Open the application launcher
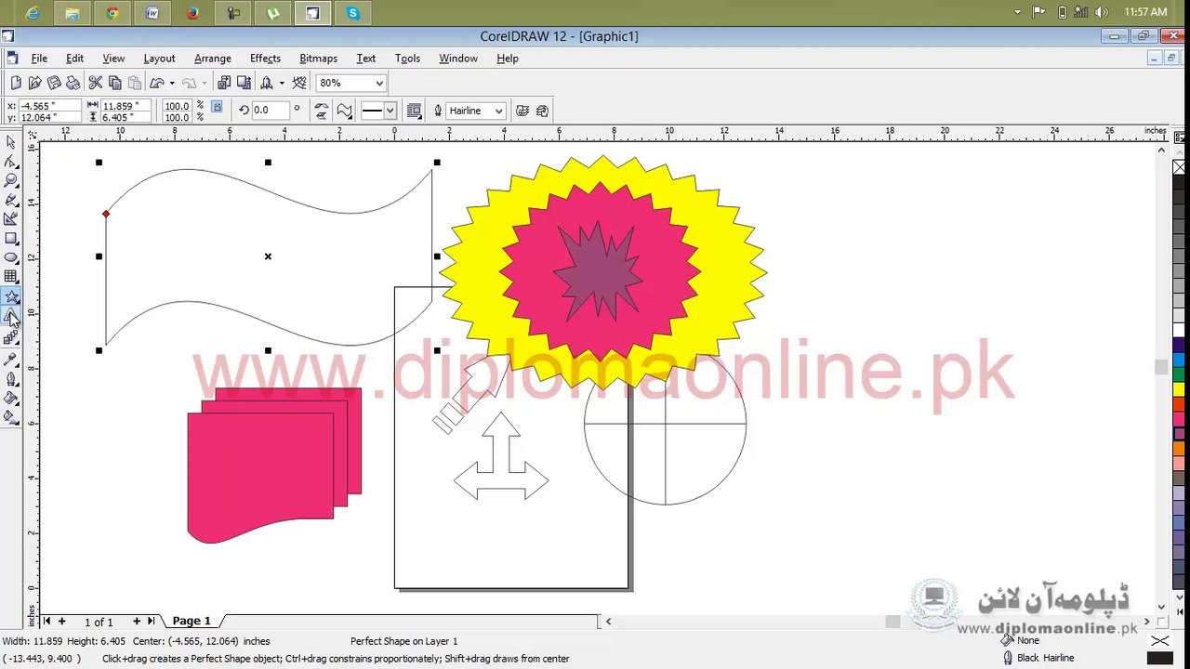Screen dimensions: 1190x669 [267, 83]
